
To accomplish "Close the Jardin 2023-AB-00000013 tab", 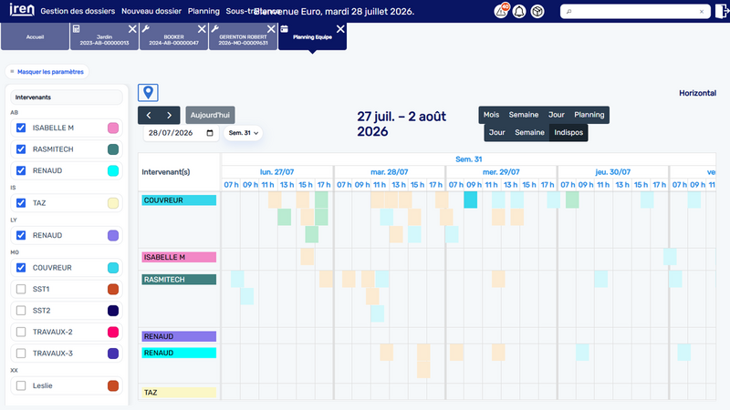I will tap(132, 29).
